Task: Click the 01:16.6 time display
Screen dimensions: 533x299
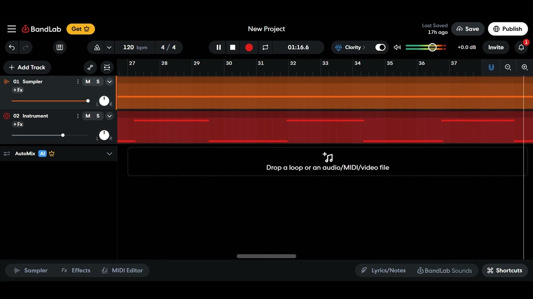Action: [x=298, y=47]
